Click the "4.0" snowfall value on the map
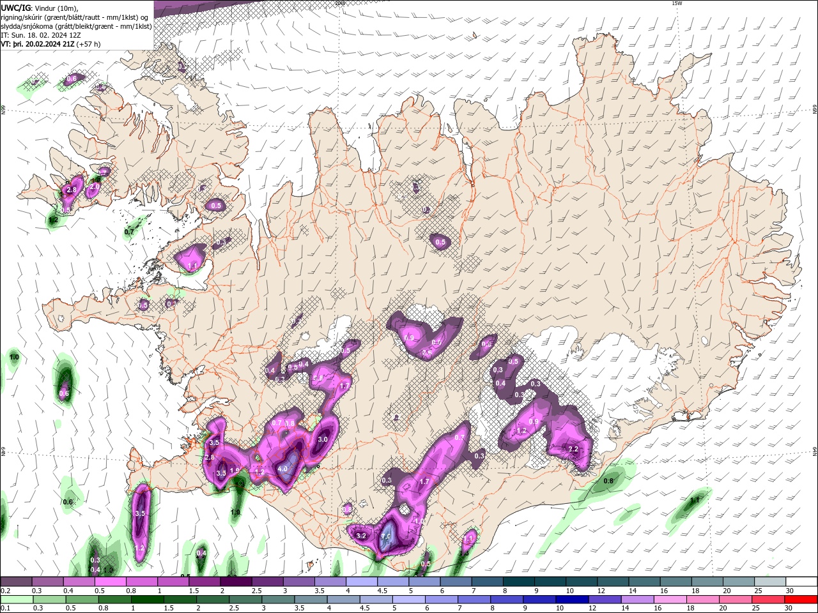The image size is (818, 613). coord(282,469)
